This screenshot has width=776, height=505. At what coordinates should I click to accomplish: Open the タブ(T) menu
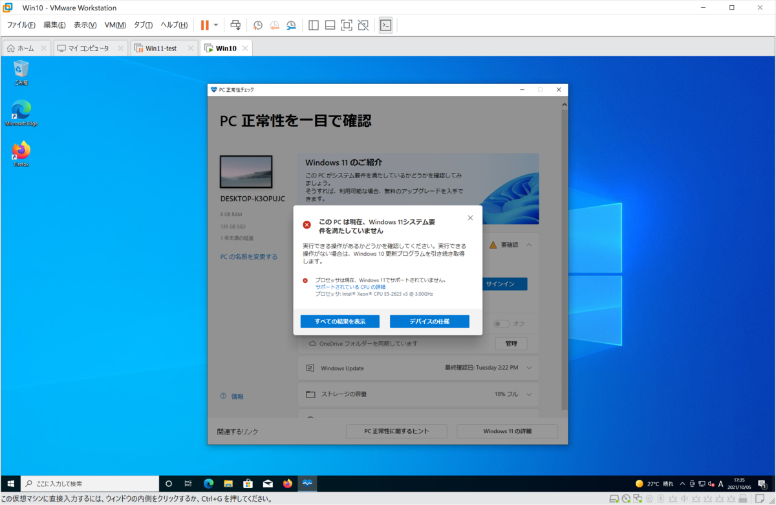[143, 25]
